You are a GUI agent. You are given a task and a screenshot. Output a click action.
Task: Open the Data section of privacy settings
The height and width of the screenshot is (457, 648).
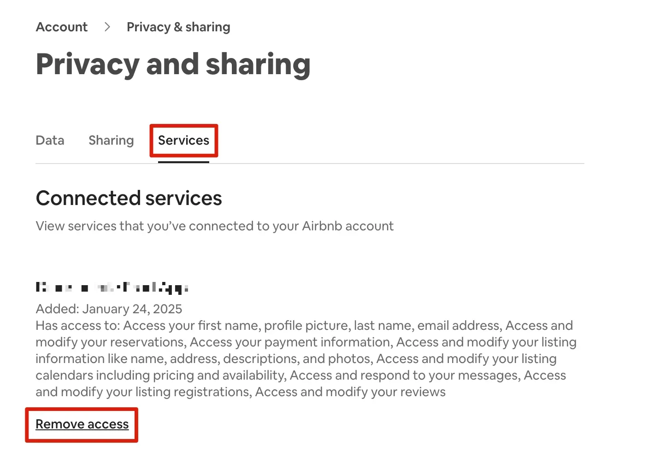point(50,141)
